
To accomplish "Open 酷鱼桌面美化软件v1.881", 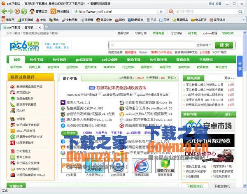I will click(85, 108).
